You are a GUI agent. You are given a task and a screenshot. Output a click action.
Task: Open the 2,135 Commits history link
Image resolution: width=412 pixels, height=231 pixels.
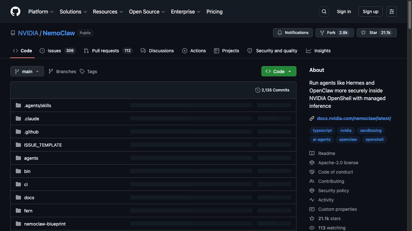[x=272, y=90]
